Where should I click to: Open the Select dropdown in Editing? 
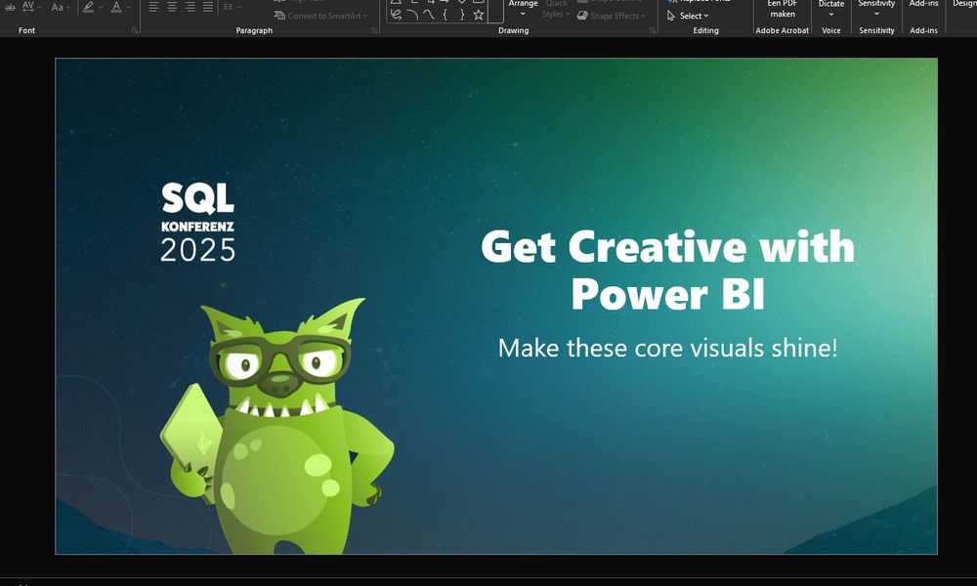point(688,16)
